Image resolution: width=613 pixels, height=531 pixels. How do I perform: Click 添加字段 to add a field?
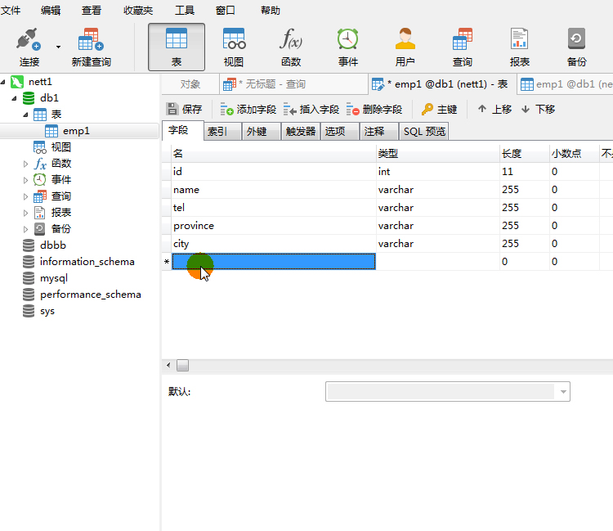pyautogui.click(x=248, y=109)
